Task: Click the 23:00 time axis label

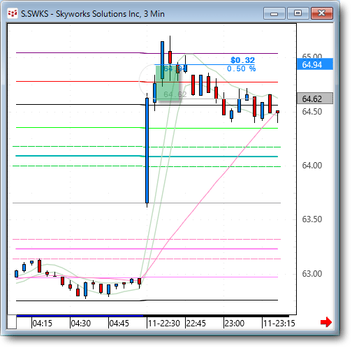Action: point(235,324)
